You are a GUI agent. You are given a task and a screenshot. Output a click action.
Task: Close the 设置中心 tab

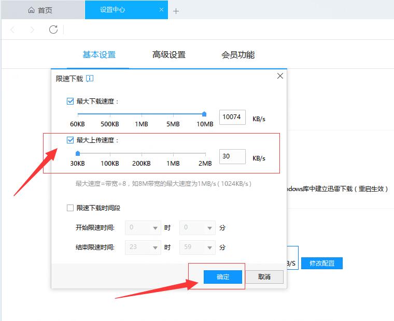[x=162, y=10]
